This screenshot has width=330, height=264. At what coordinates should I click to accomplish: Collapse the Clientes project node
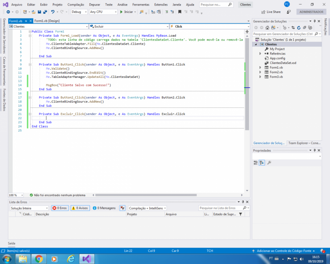click(256, 44)
